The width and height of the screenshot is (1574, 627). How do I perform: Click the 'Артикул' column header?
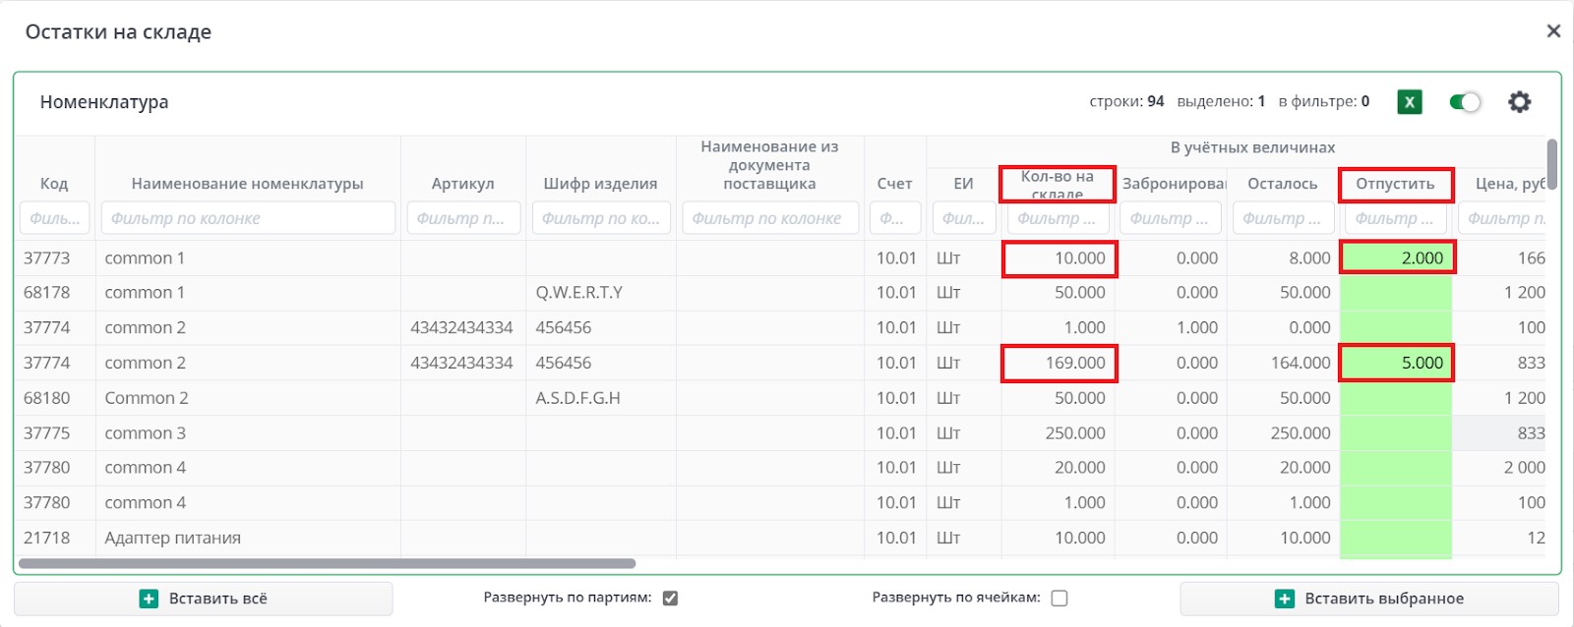462,184
